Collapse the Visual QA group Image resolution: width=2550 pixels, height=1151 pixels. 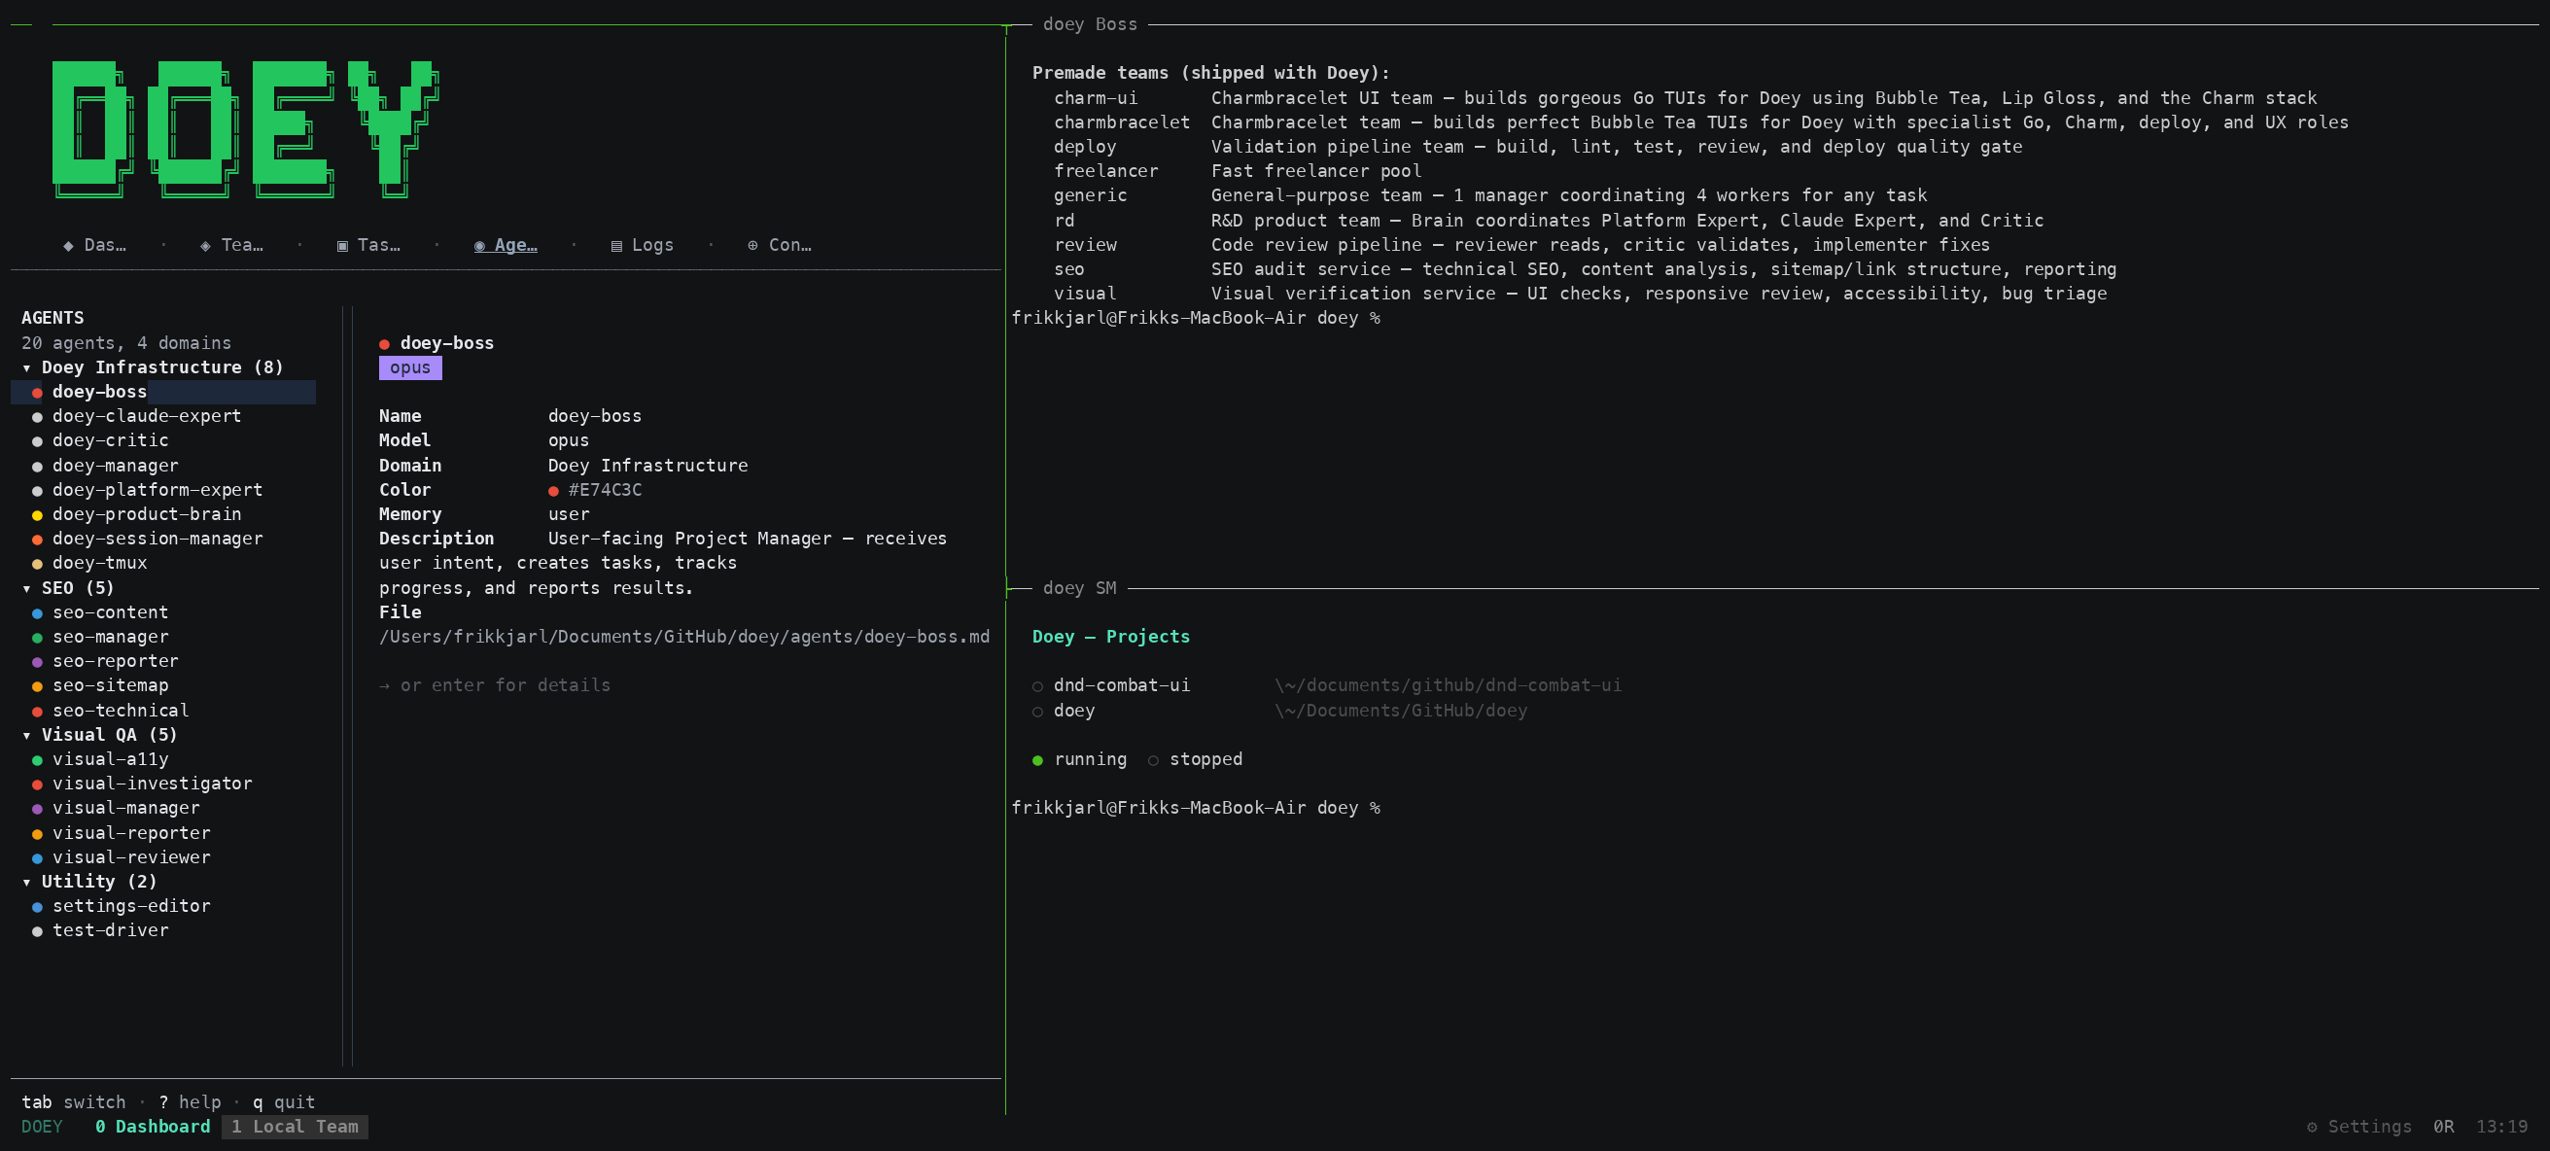[x=100, y=734]
